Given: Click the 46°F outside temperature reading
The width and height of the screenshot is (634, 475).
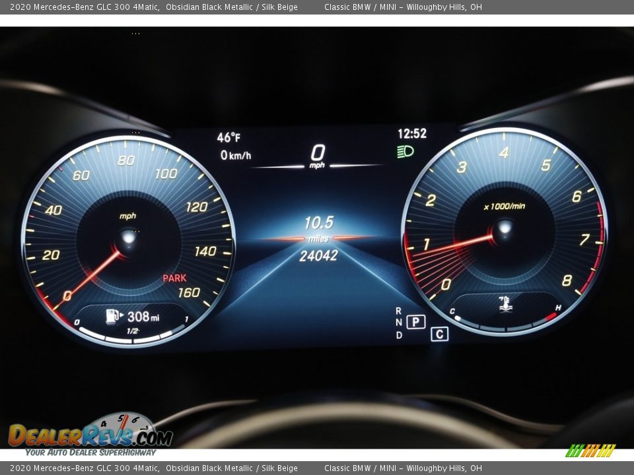Looking at the screenshot, I should (229, 138).
